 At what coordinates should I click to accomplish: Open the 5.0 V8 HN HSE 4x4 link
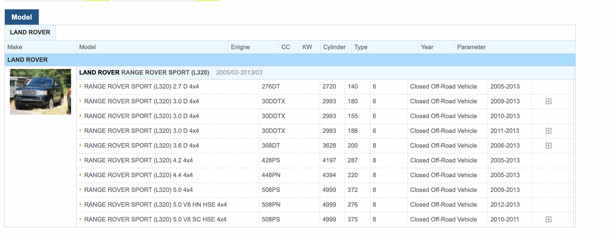tap(155, 205)
